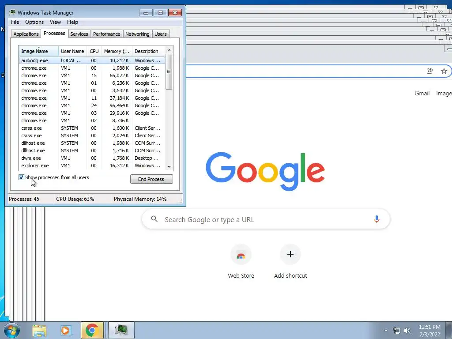452x339 pixels.
Task: Launch Windows Media Player from the taskbar
Action: (x=65, y=330)
